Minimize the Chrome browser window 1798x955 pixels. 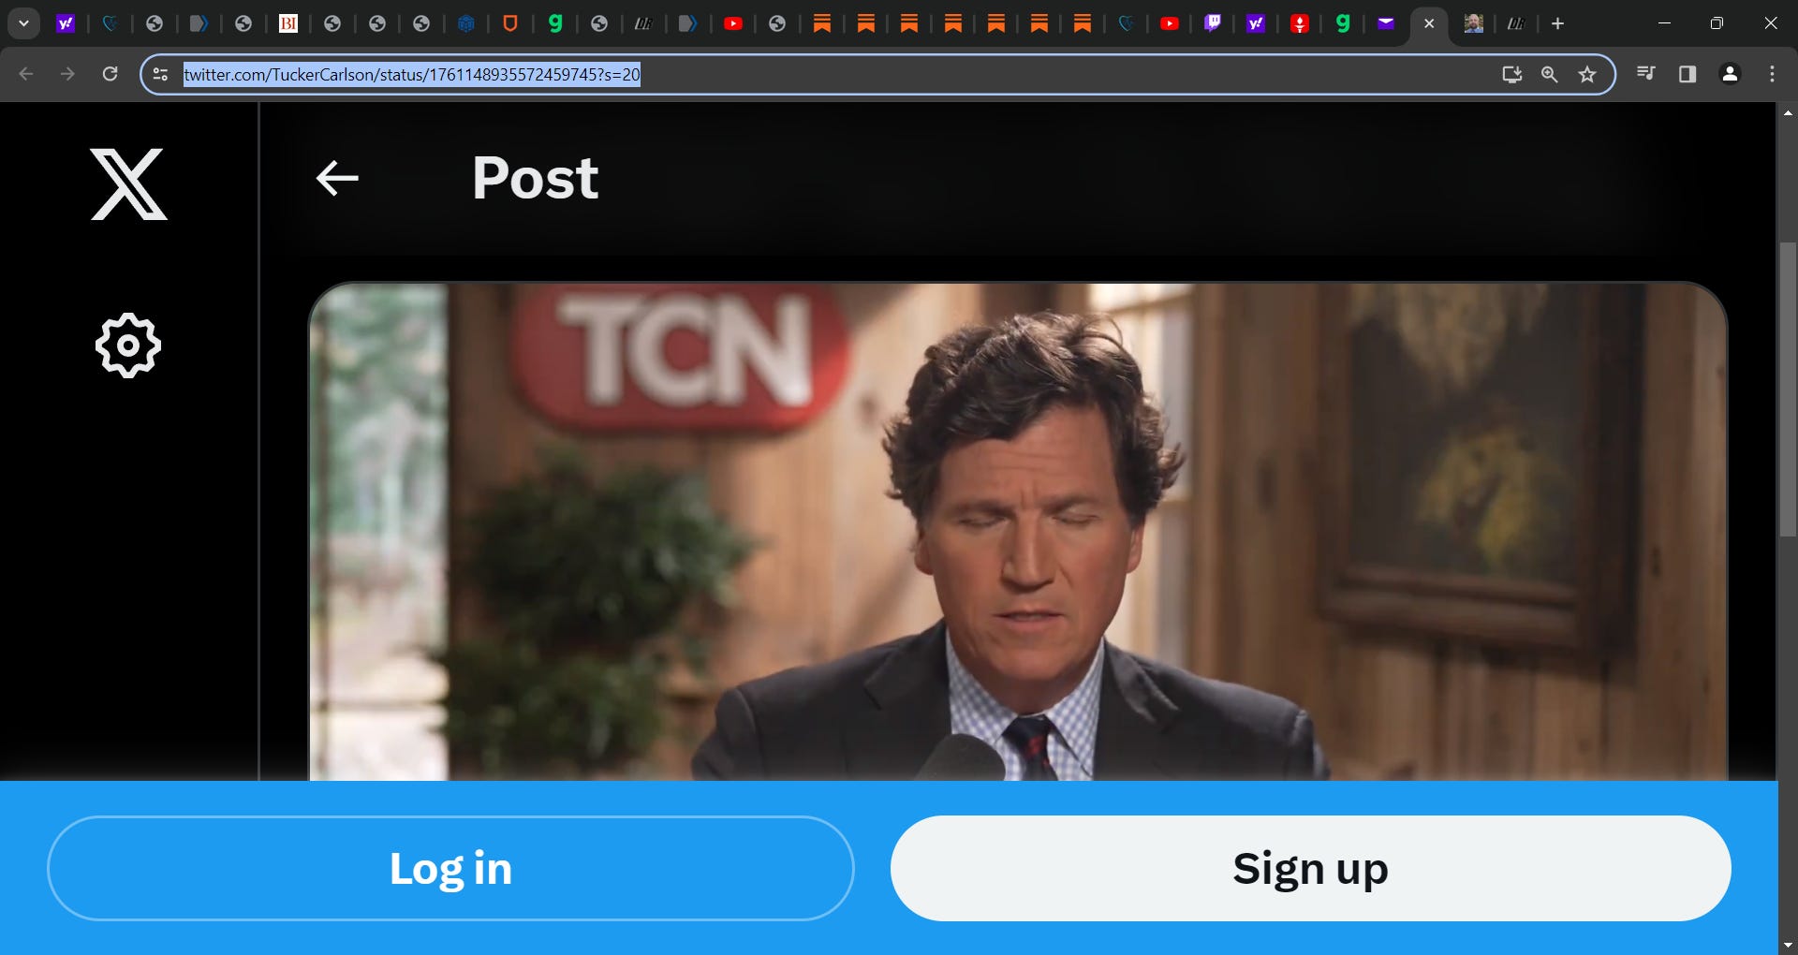pos(1664,23)
